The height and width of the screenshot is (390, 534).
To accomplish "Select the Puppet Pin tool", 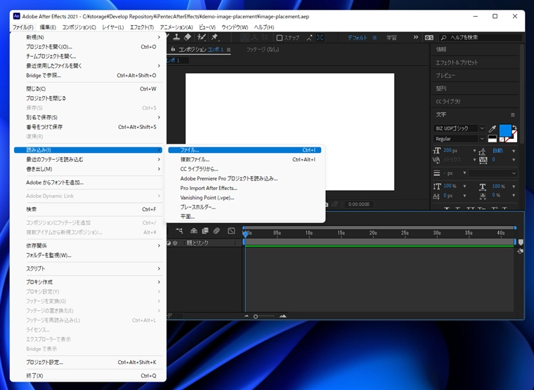I will tap(214, 37).
